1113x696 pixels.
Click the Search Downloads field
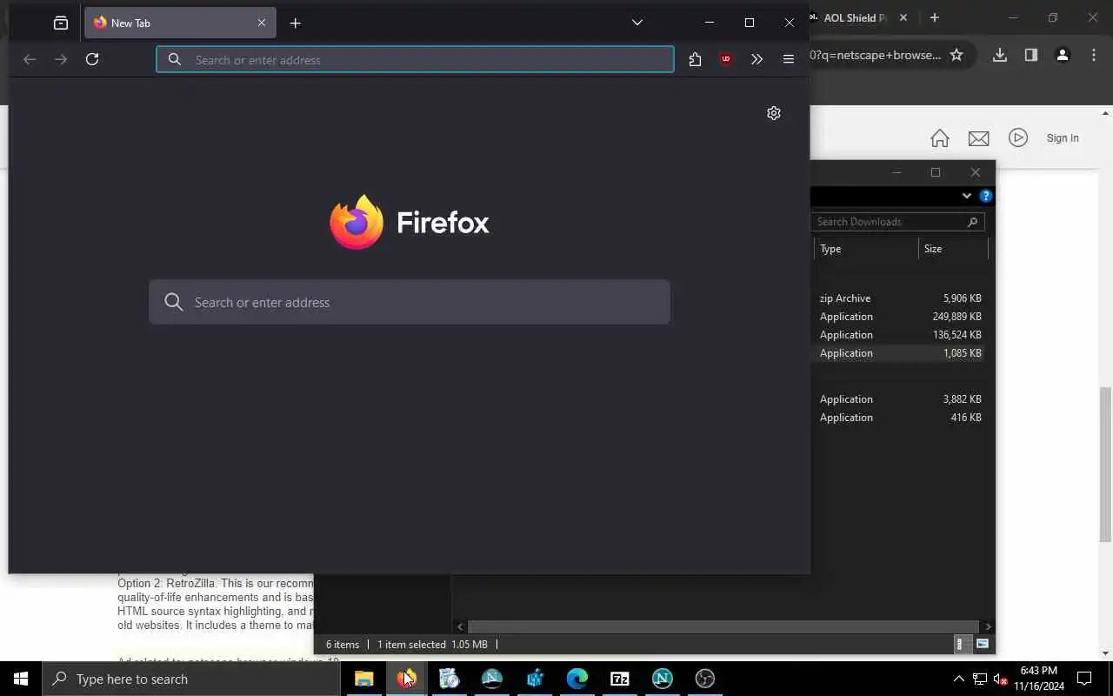(x=897, y=222)
